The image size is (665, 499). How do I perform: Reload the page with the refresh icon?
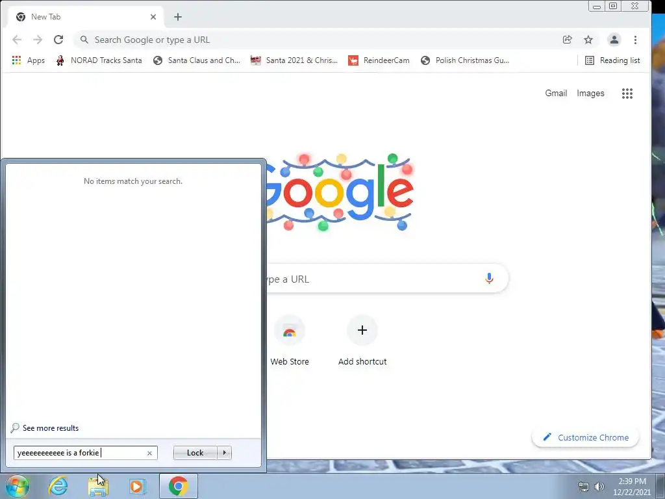pyautogui.click(x=58, y=40)
